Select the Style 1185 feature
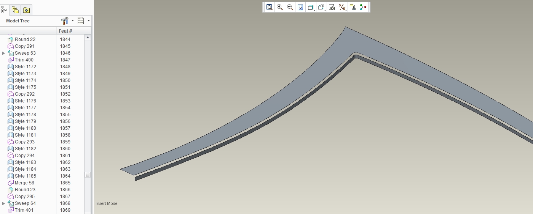The height and width of the screenshot is (214, 533). click(x=26, y=176)
